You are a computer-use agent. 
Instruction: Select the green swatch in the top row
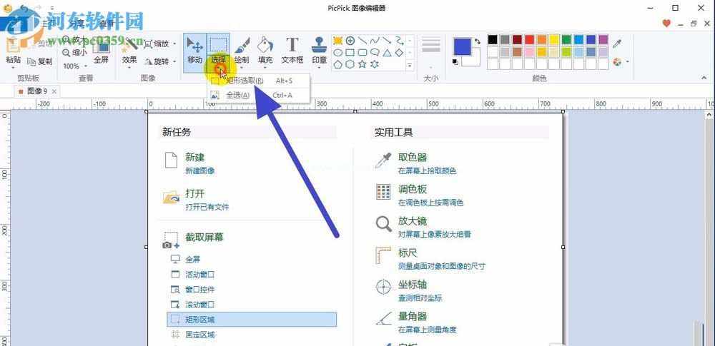[566, 40]
